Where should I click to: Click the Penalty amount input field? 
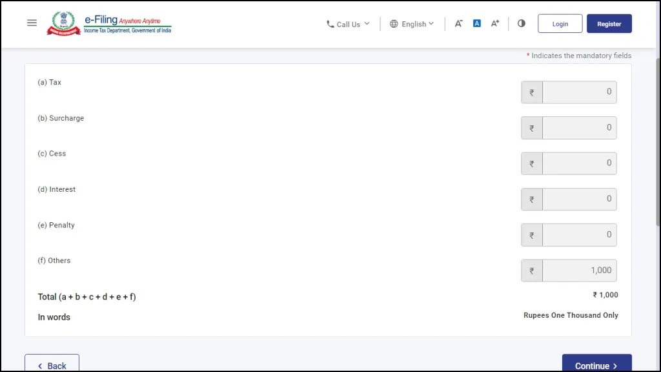(x=579, y=235)
